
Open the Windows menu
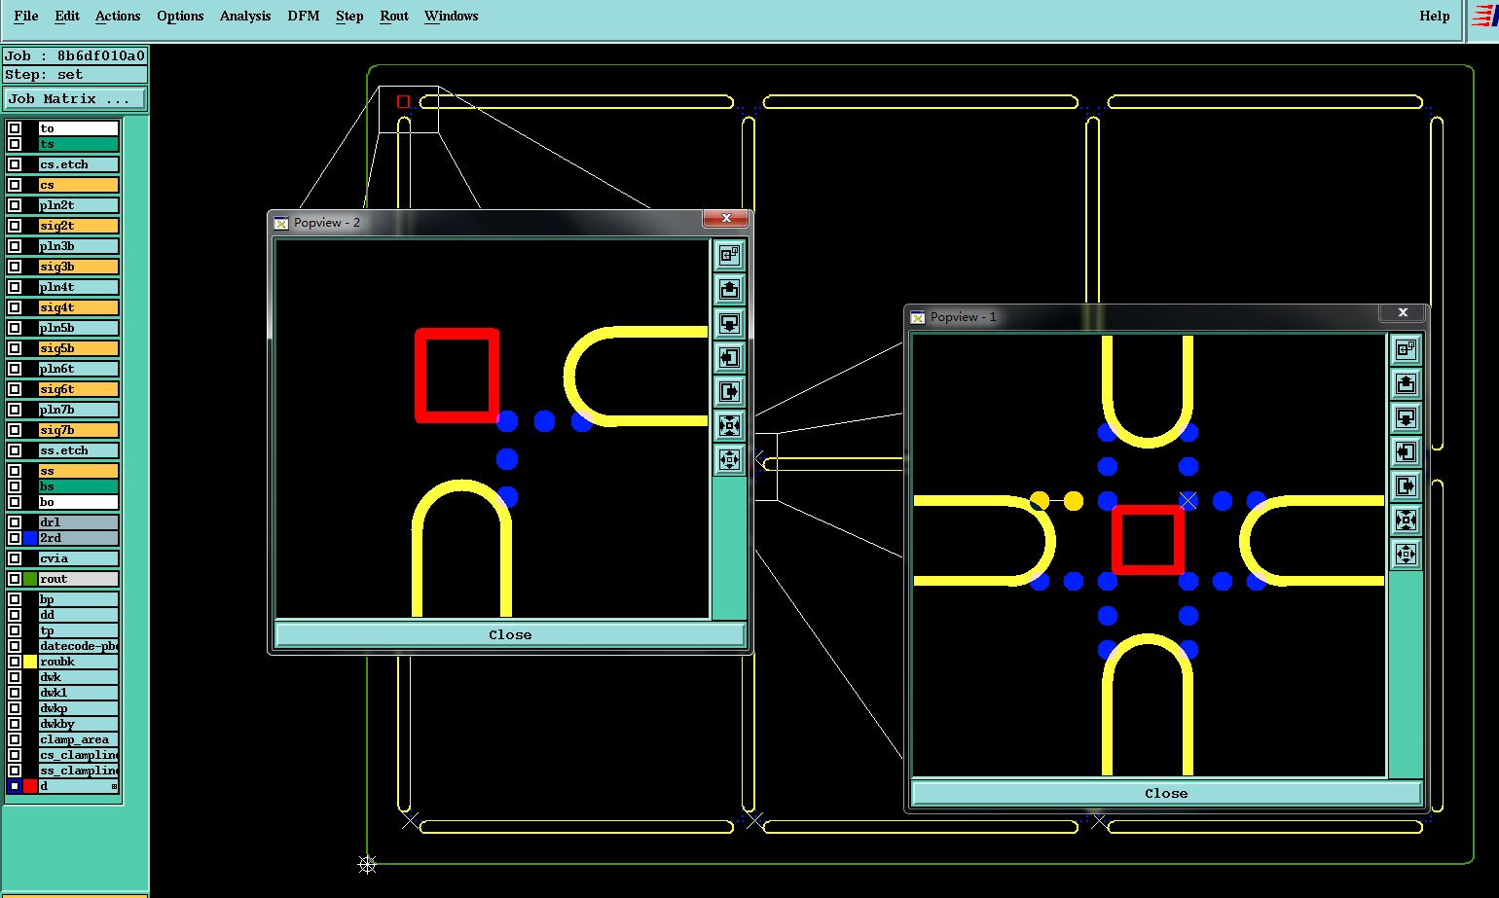[452, 16]
